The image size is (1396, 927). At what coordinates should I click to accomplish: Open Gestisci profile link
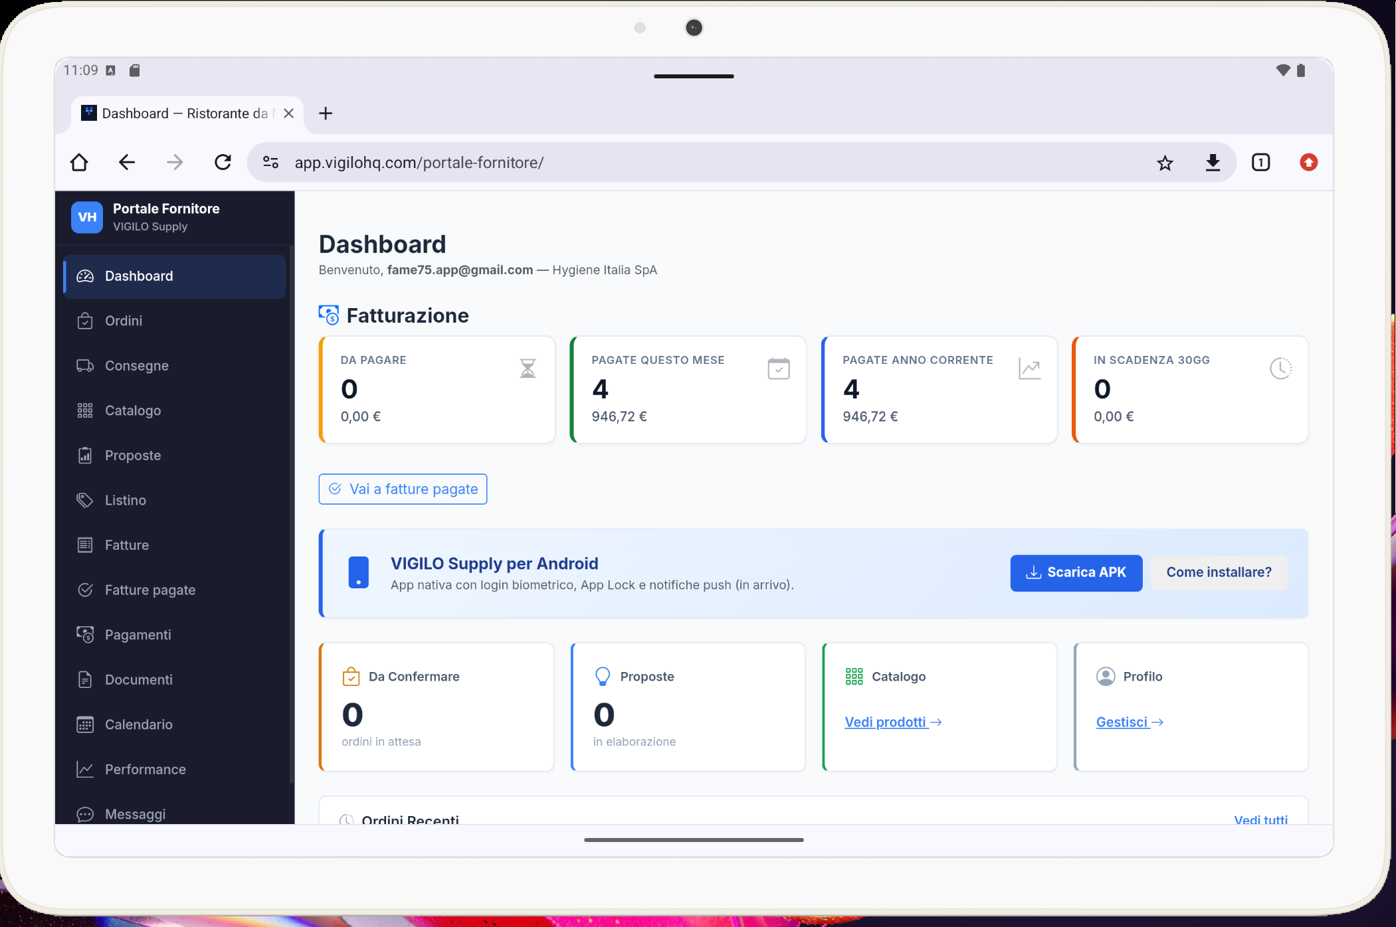click(1130, 722)
